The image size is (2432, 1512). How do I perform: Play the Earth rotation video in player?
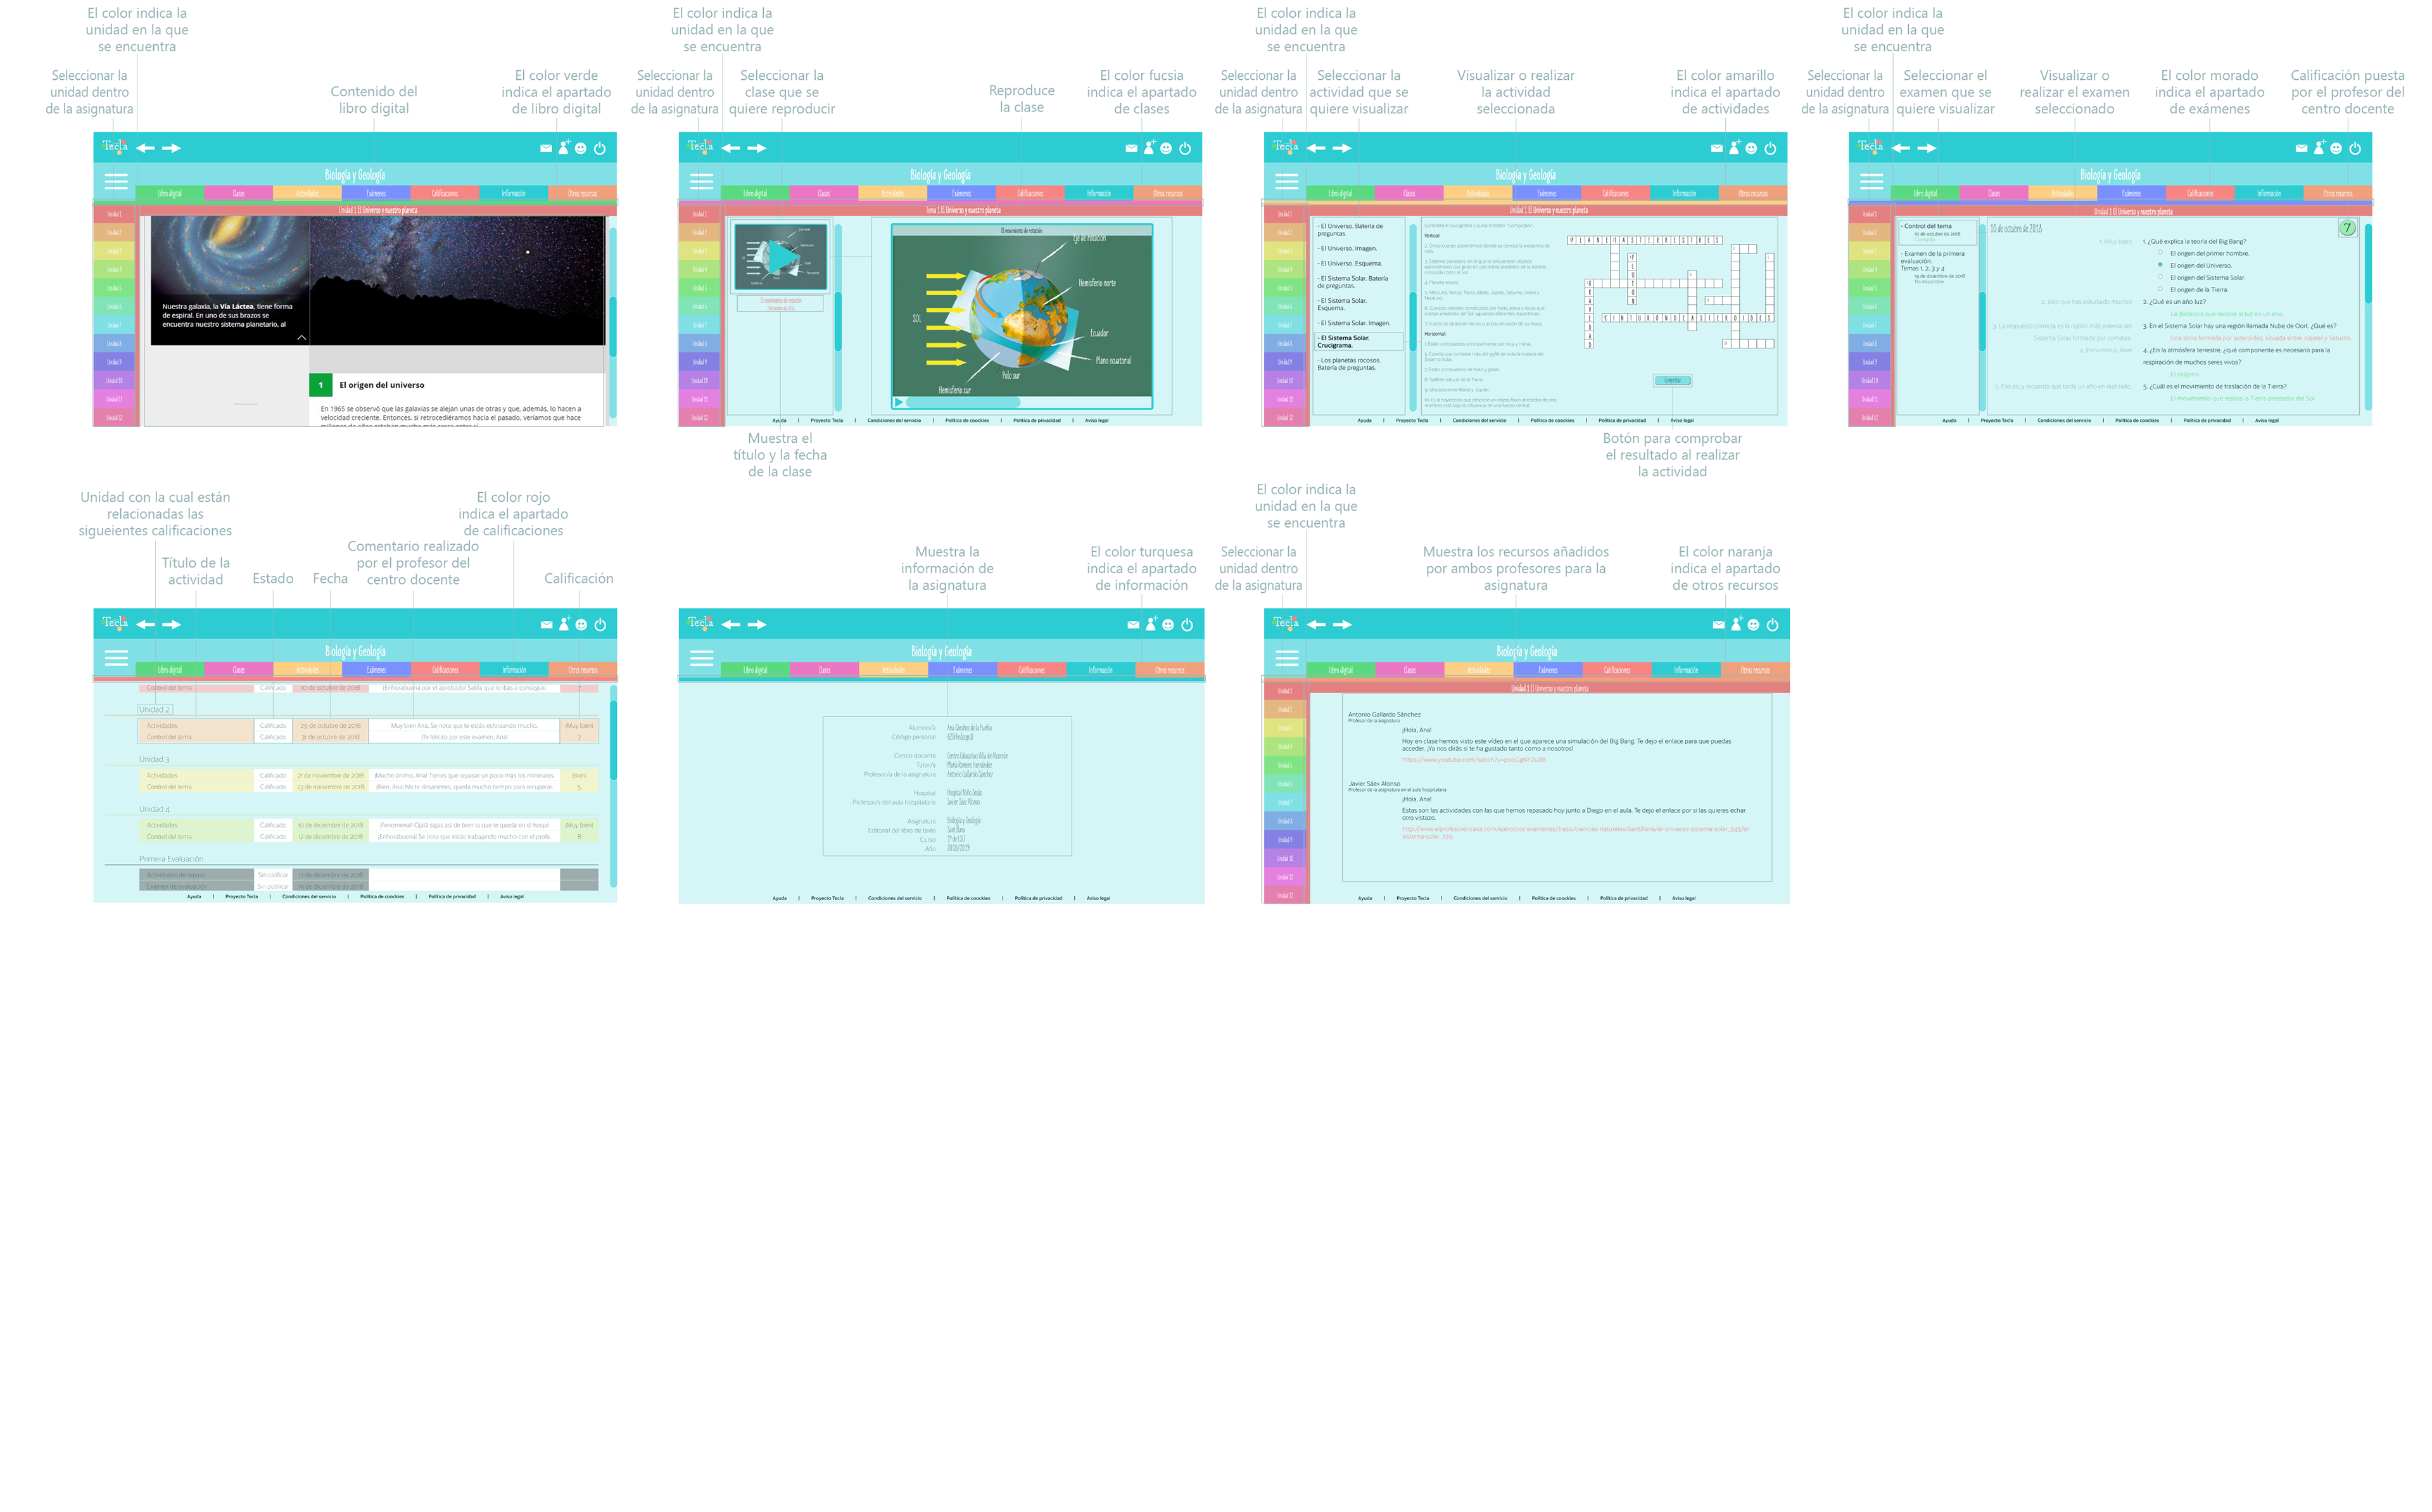pos(899,403)
